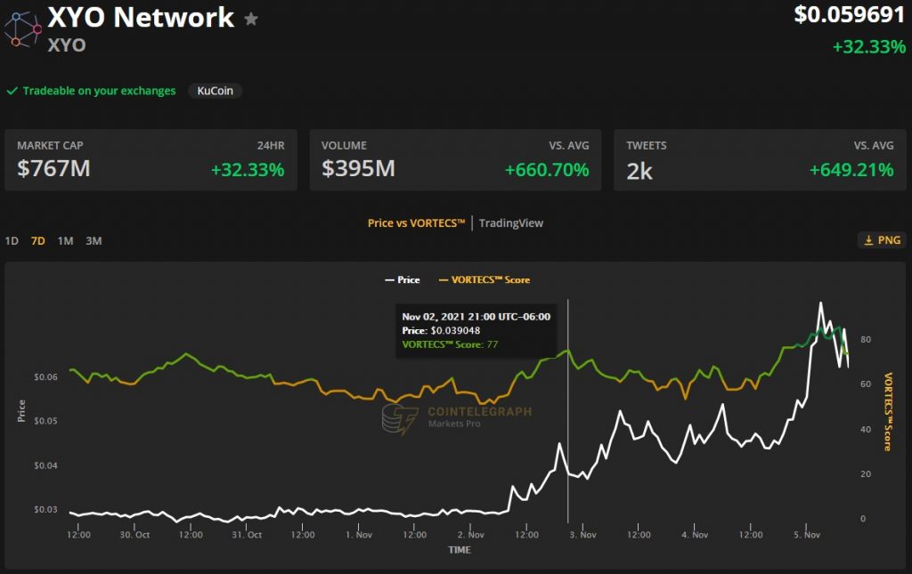Click the tooltip VORTECS Score: 77 line
The width and height of the screenshot is (912, 574).
450,344
